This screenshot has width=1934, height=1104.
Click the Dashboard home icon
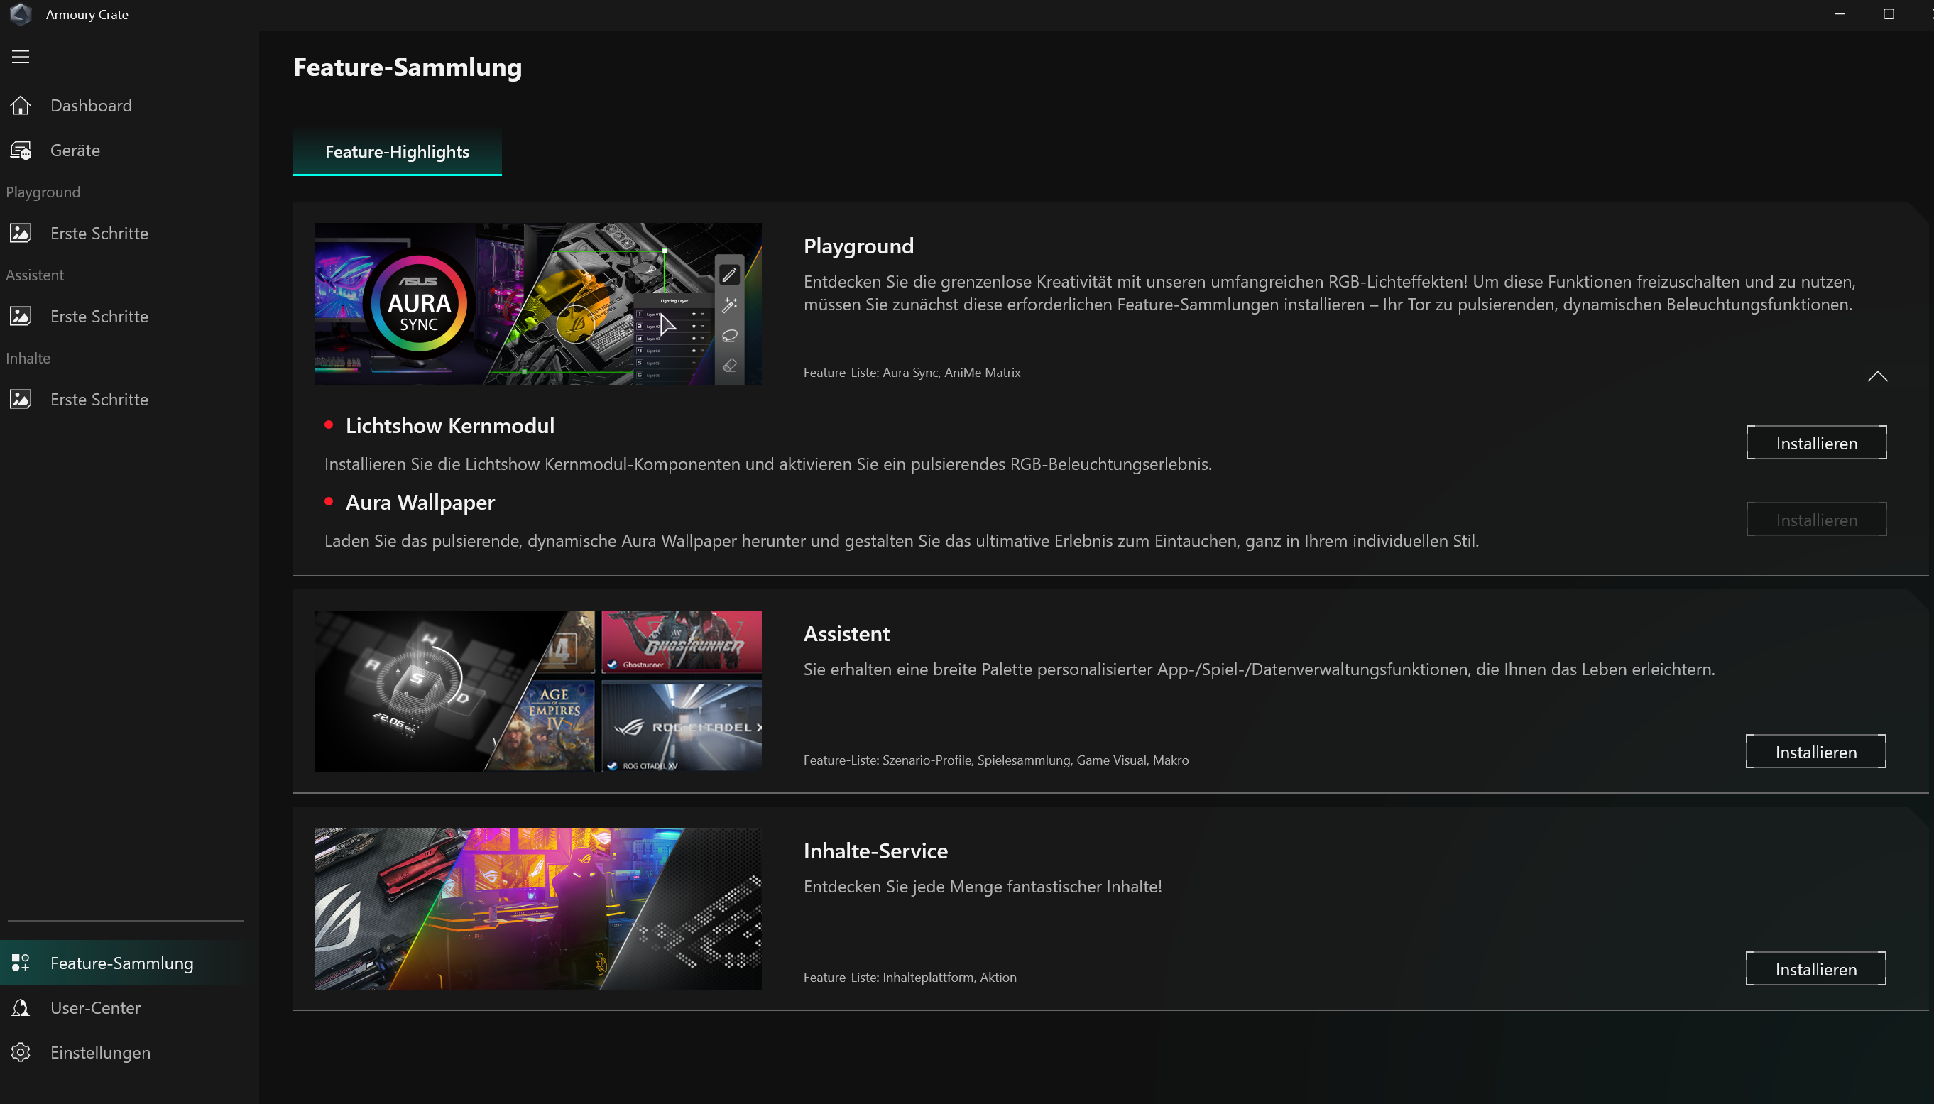point(21,105)
